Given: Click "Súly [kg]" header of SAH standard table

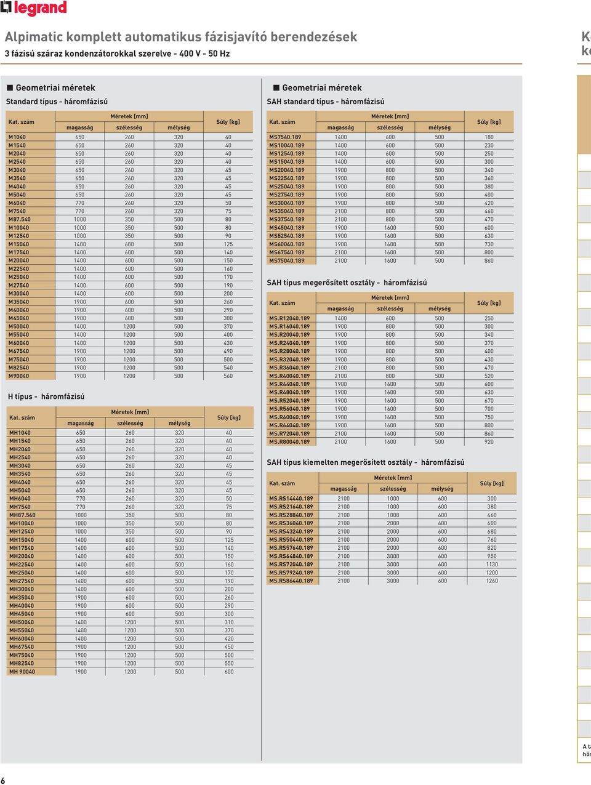Looking at the screenshot, I should point(489,122).
